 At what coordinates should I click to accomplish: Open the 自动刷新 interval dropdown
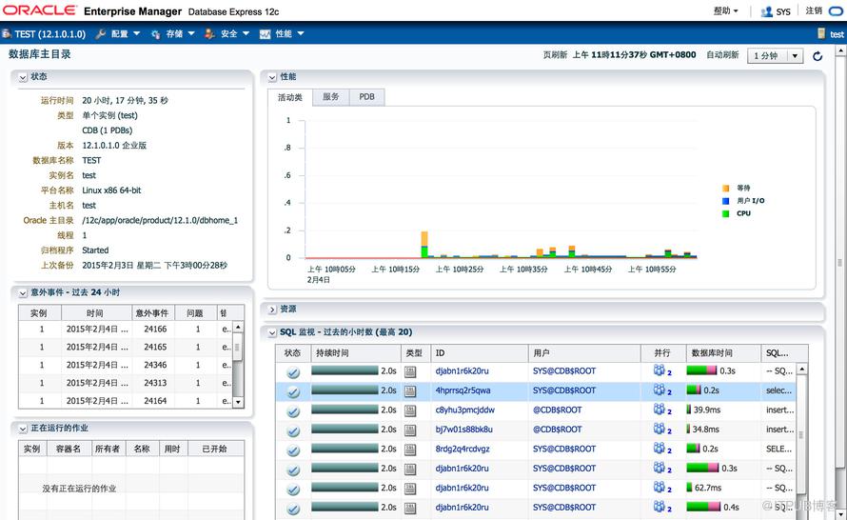coord(774,56)
